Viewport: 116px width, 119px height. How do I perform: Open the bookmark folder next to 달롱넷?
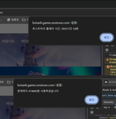24,20
